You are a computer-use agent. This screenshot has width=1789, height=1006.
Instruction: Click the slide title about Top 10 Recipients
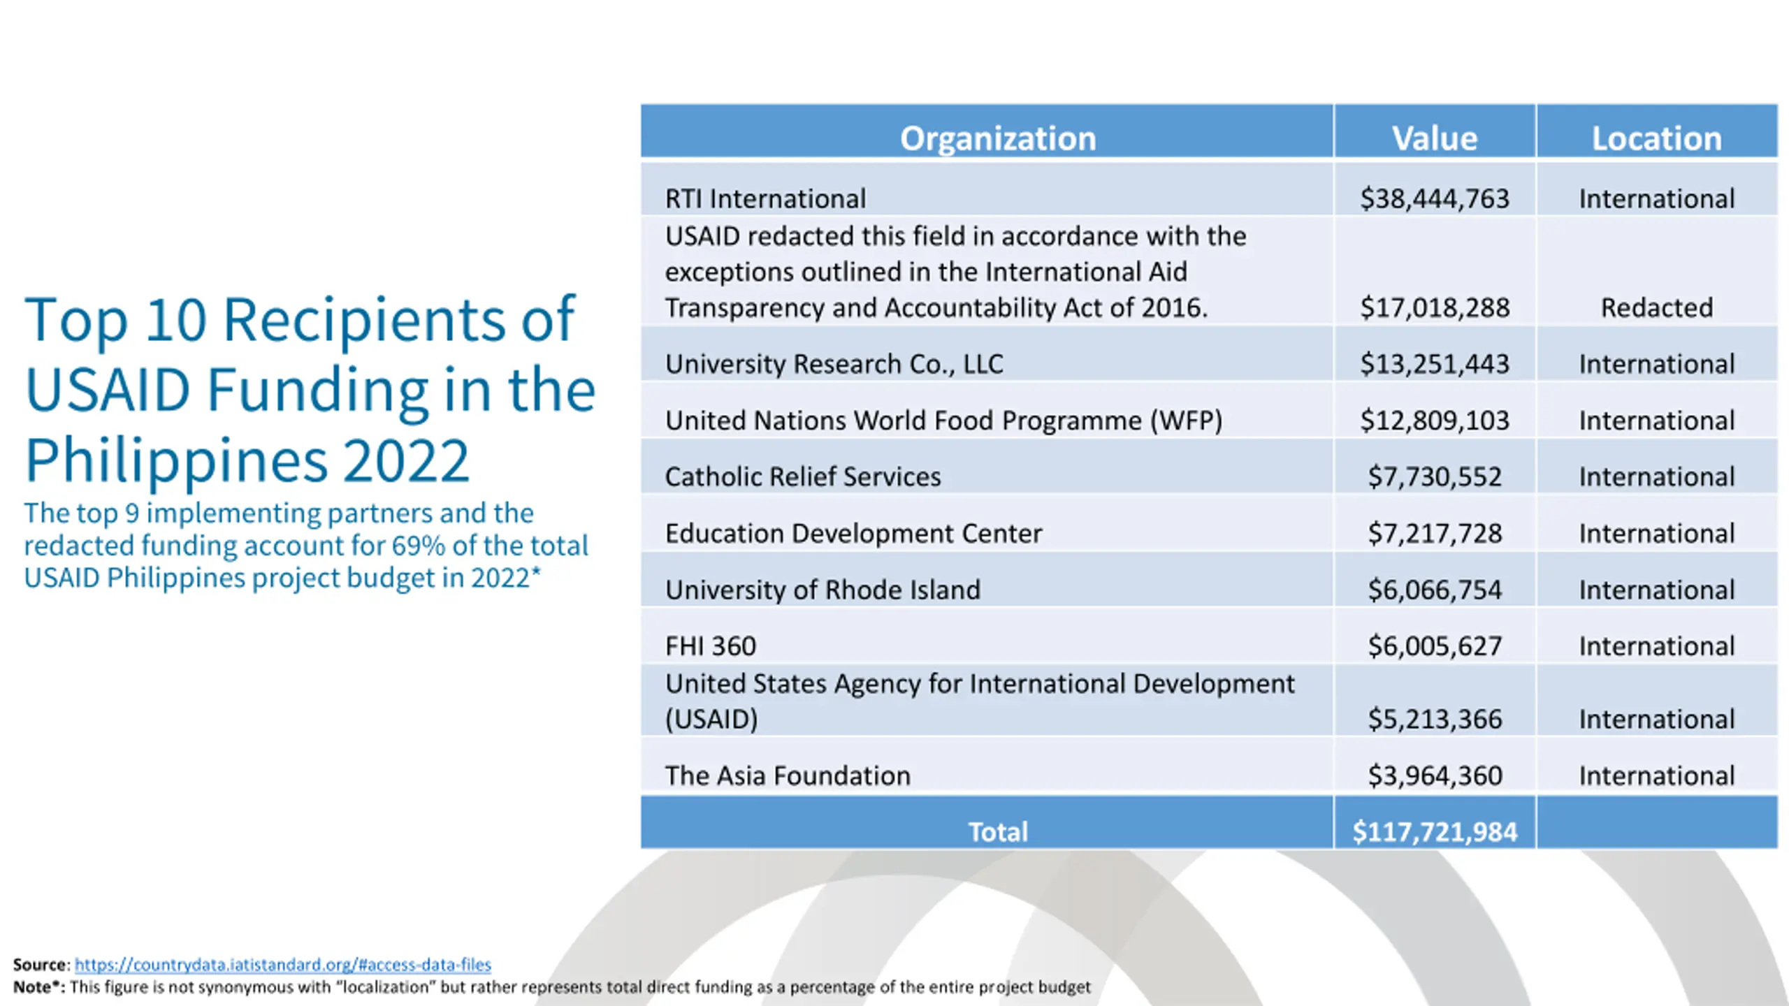pyautogui.click(x=309, y=388)
